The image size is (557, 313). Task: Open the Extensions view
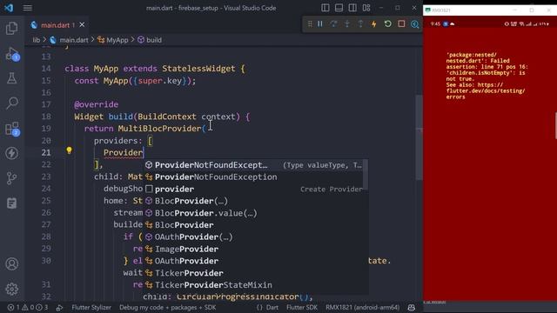tap(11, 129)
